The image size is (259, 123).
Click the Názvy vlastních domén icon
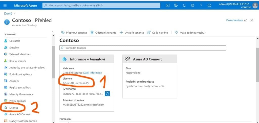tap(6, 121)
